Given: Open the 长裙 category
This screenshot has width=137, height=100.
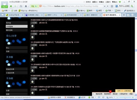Looking at the screenshot, I should 17,90.
